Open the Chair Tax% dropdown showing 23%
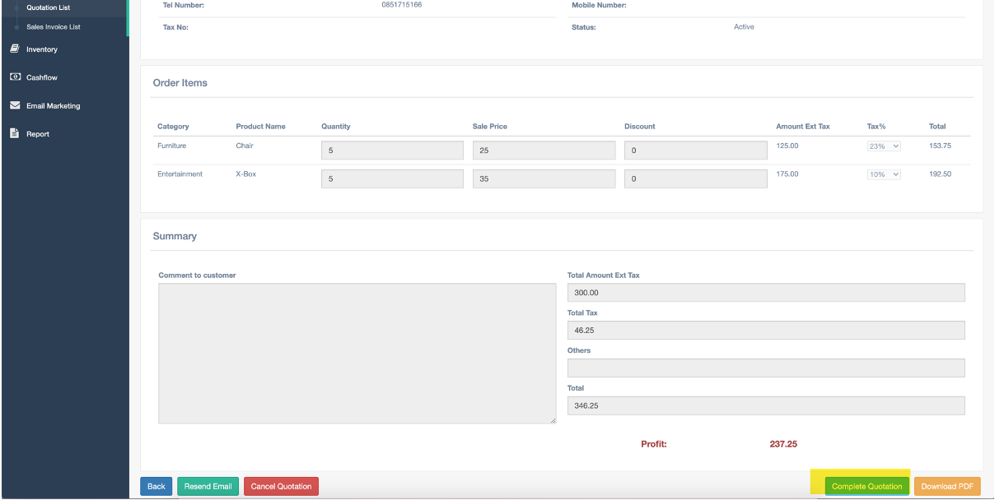The width and height of the screenshot is (995, 500). click(884, 146)
